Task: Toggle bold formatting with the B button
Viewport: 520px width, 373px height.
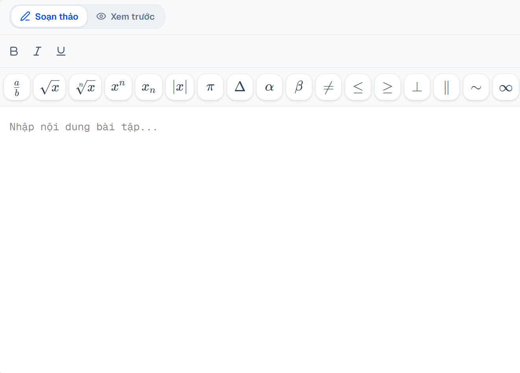Action: pyautogui.click(x=14, y=51)
